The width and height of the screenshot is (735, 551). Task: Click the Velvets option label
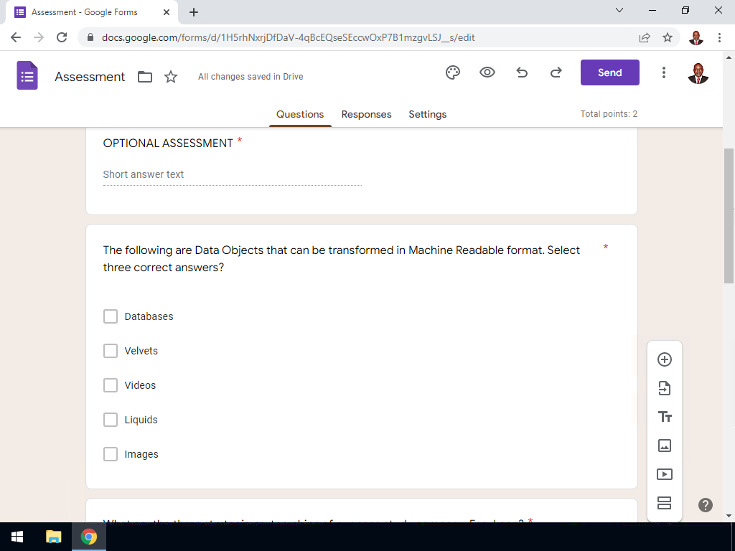(141, 351)
